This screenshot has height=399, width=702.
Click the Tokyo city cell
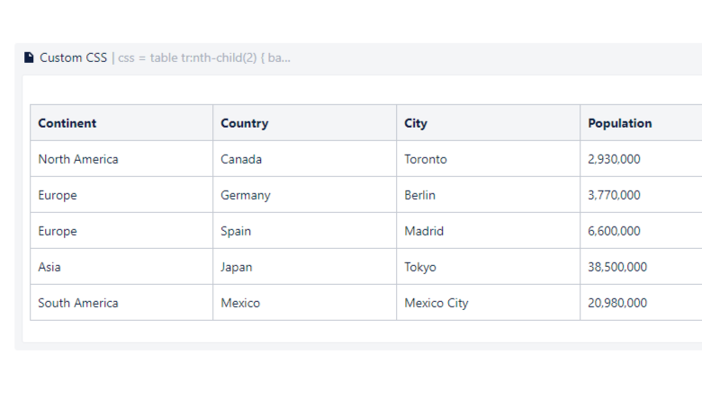pos(420,267)
